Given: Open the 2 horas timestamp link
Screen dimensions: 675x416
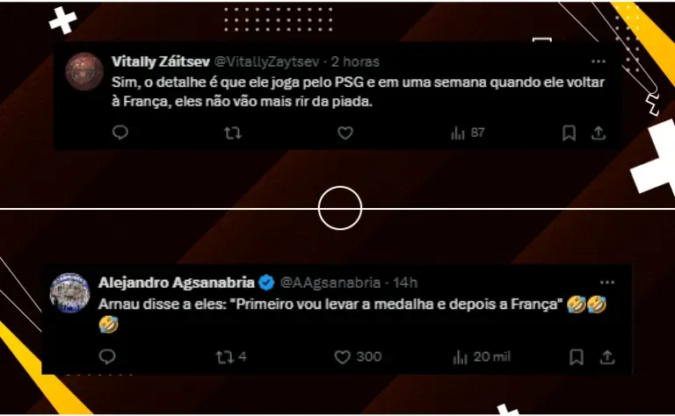Looking at the screenshot, I should click(x=355, y=62).
